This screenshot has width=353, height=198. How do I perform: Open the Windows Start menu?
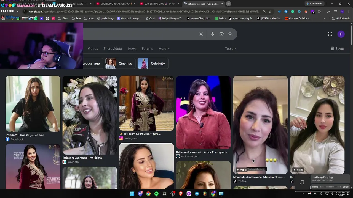132,194
